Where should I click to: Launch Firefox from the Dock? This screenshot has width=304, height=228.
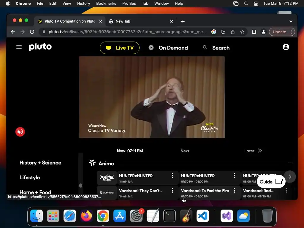[86, 216]
